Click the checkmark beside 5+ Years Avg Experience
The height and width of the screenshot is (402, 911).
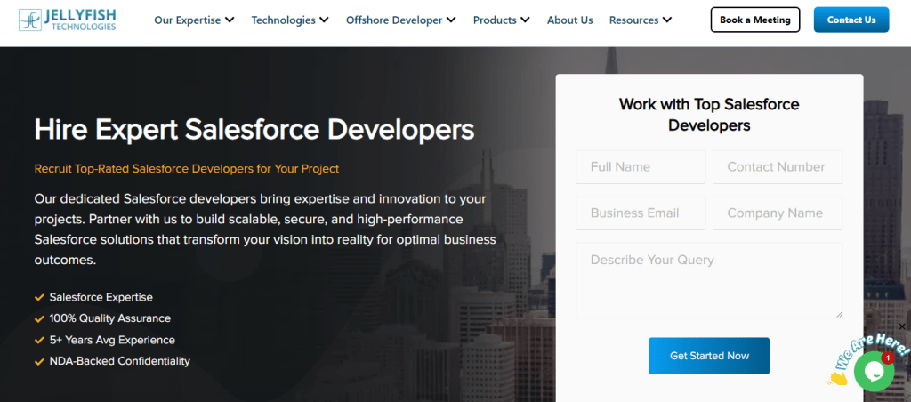[x=39, y=340]
